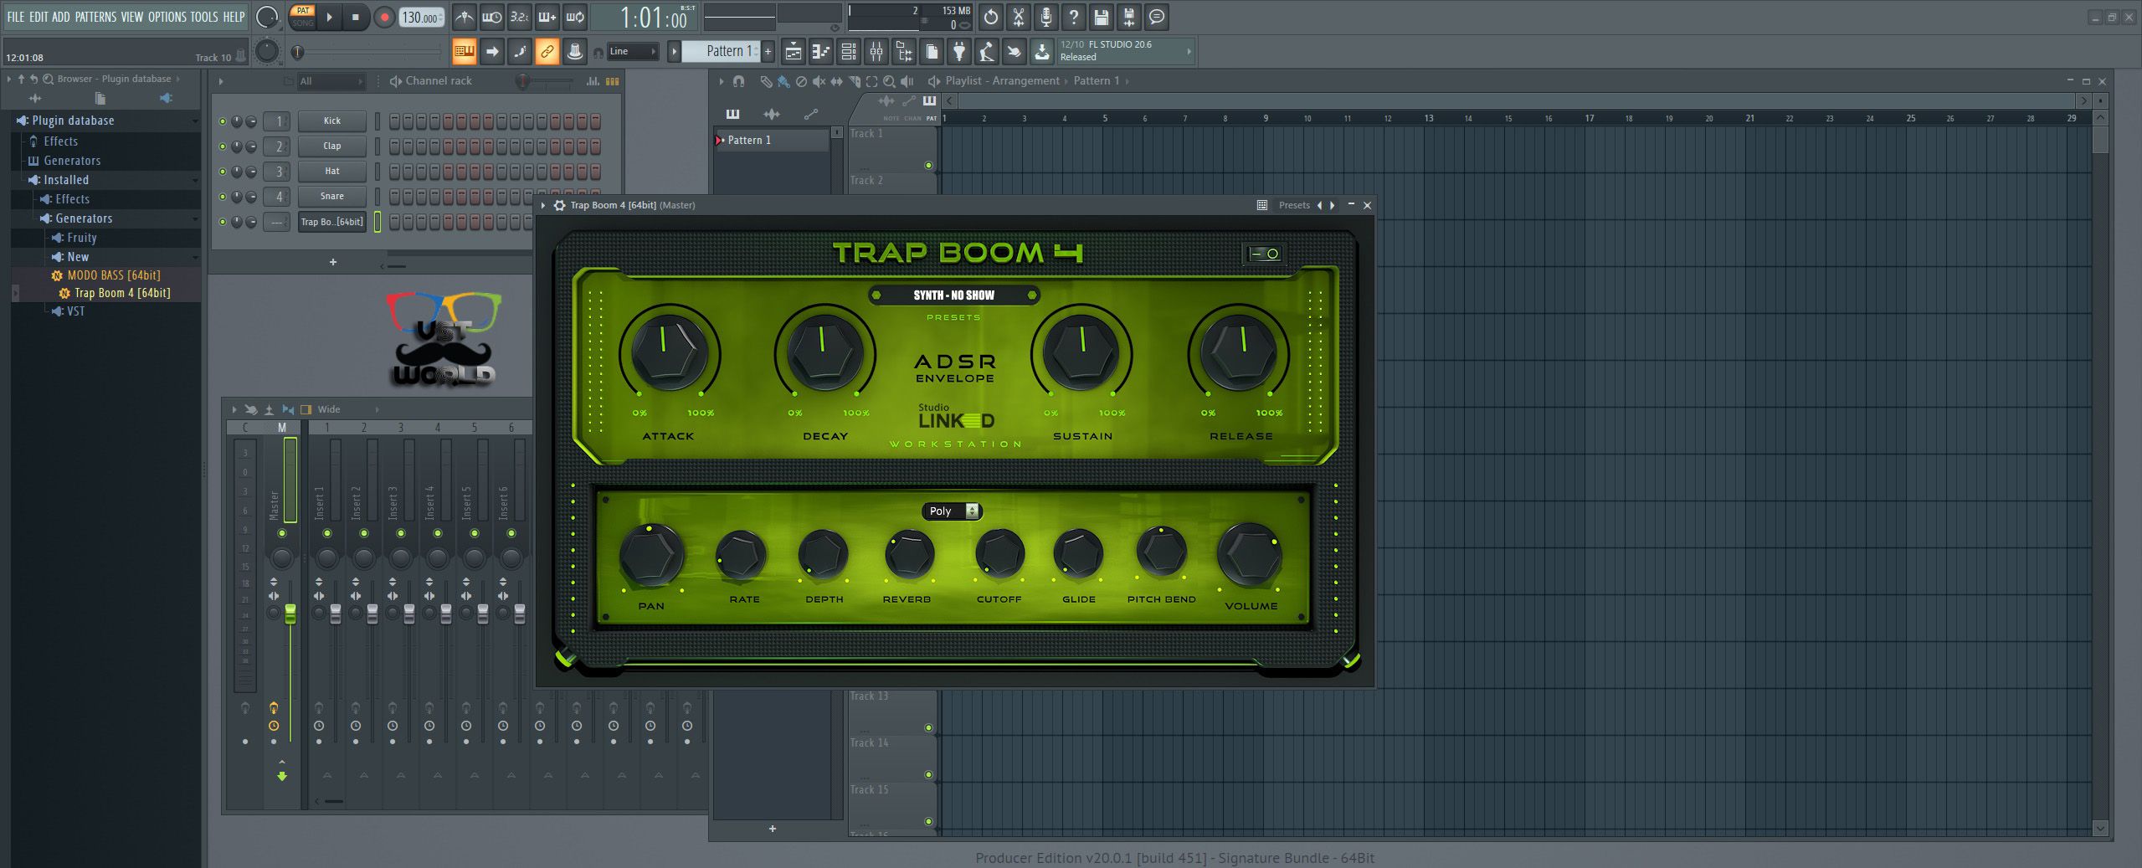Toggle the link icon highlighted in orange
The image size is (2142, 868).
[x=547, y=52]
